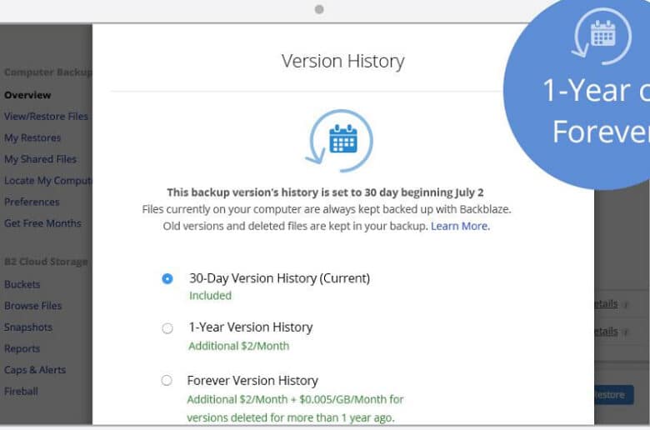Select Forever Version History option
The height and width of the screenshot is (430, 650).
point(167,380)
